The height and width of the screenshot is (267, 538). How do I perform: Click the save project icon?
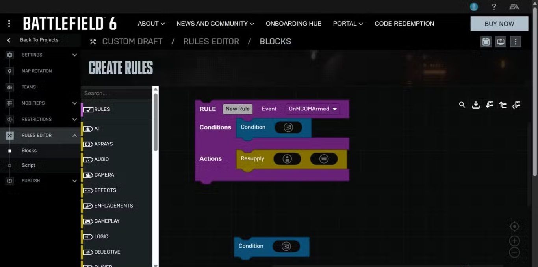(x=486, y=42)
